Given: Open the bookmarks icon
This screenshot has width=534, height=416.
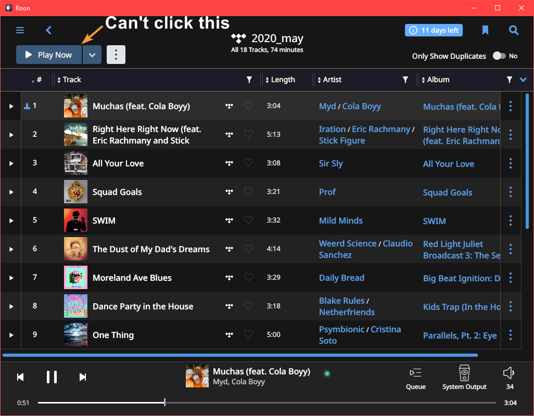Looking at the screenshot, I should [x=485, y=30].
